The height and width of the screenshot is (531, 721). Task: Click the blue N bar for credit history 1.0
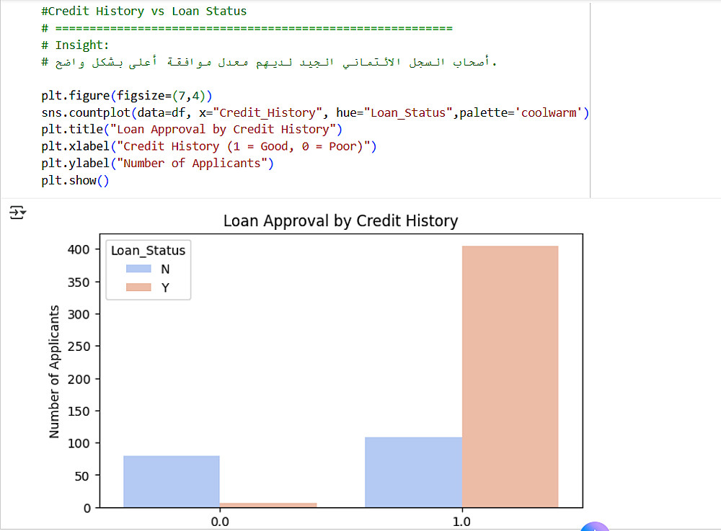pyautogui.click(x=413, y=472)
